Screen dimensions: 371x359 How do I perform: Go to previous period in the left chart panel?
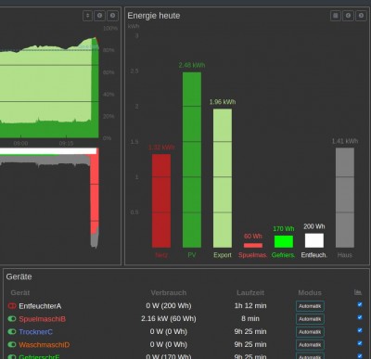[x=99, y=16]
